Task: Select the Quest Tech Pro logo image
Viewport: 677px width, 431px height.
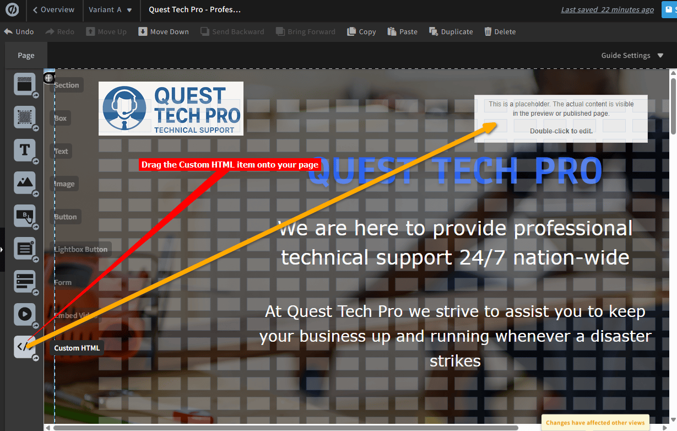Action: click(x=171, y=109)
